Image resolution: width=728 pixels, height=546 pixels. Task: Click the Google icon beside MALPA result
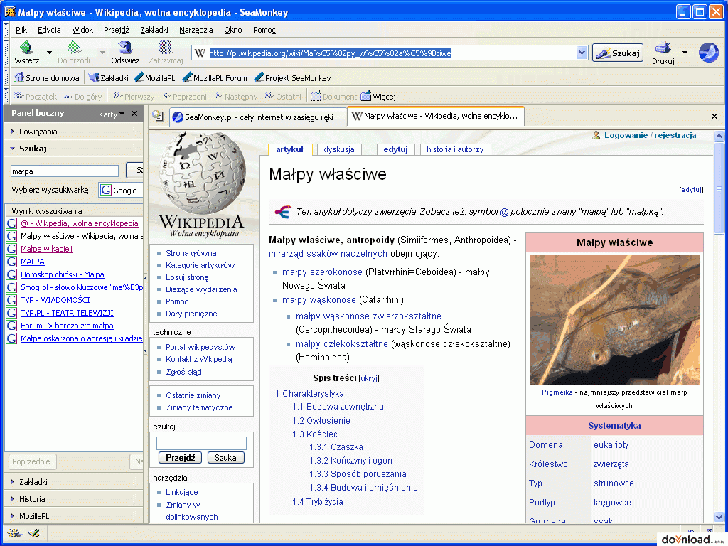tap(11, 262)
